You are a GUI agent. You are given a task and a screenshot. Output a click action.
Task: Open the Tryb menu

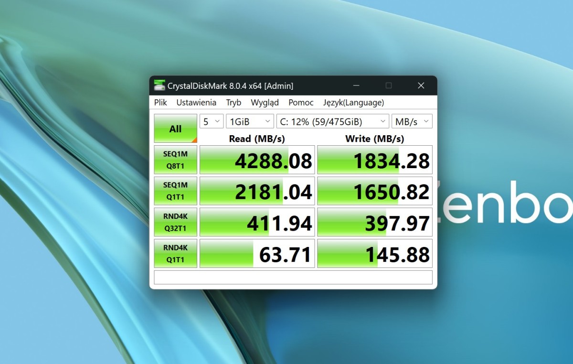[233, 103]
